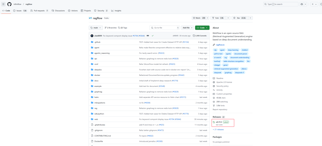
Task: Click the Dockerfile file icon
Action: pos(92,141)
